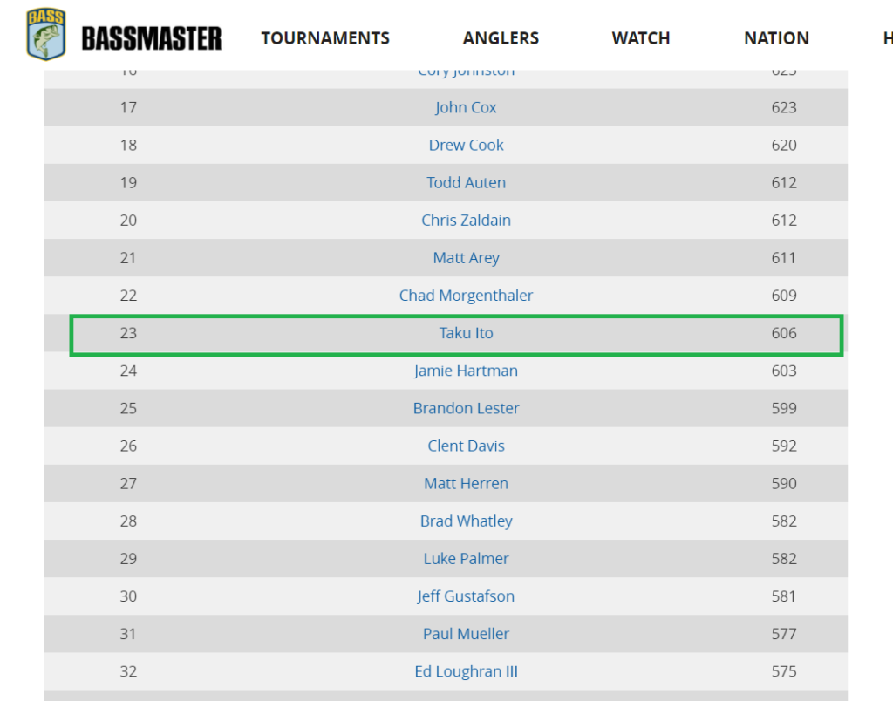The width and height of the screenshot is (893, 701).
Task: Click the Bassmaster shield logo icon
Action: pyautogui.click(x=46, y=34)
